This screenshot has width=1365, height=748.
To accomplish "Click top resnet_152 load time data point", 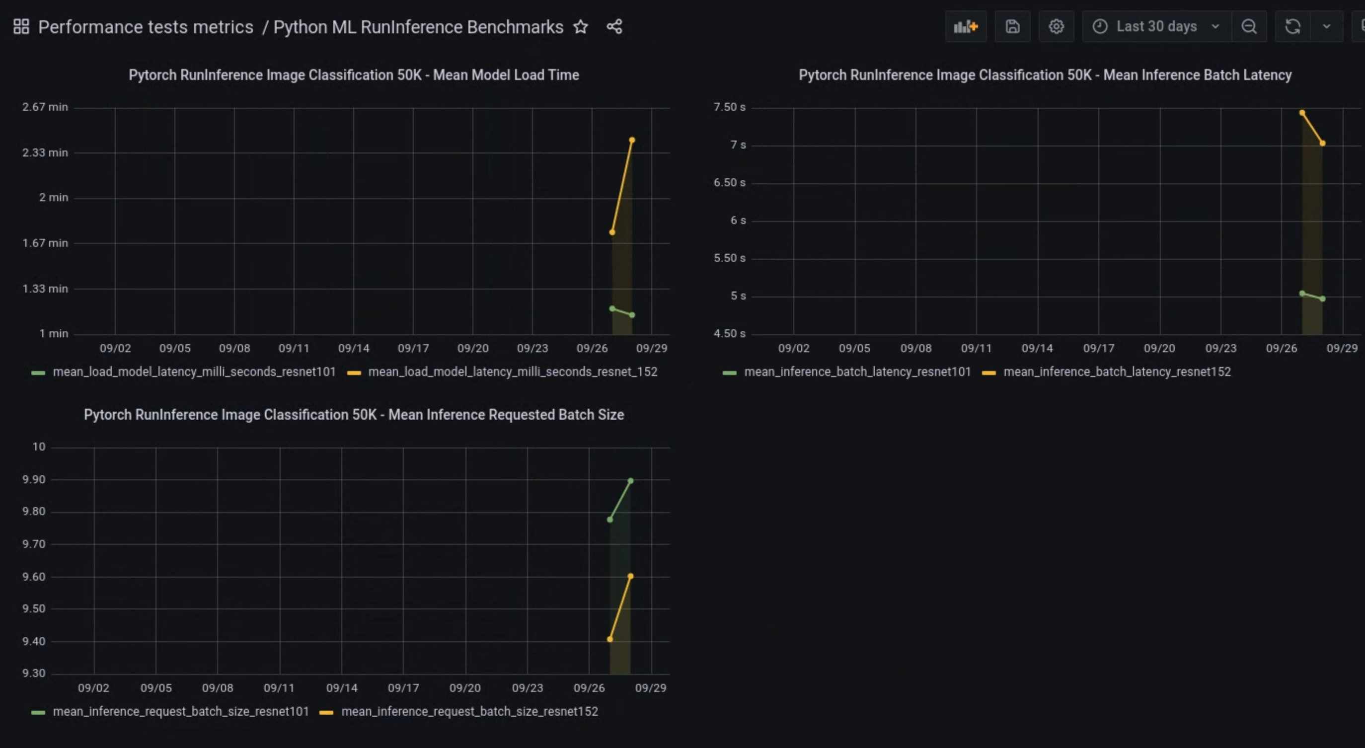I will tap(632, 141).
